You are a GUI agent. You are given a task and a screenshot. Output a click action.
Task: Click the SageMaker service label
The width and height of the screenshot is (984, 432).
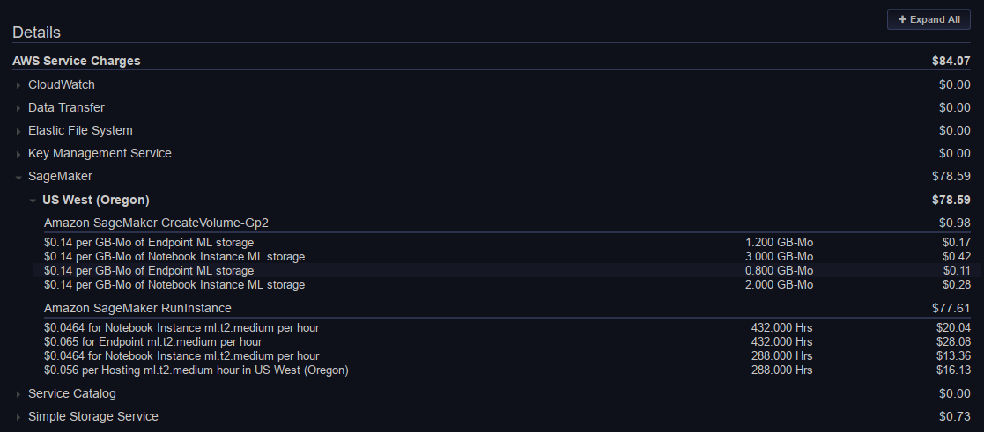[x=60, y=176]
